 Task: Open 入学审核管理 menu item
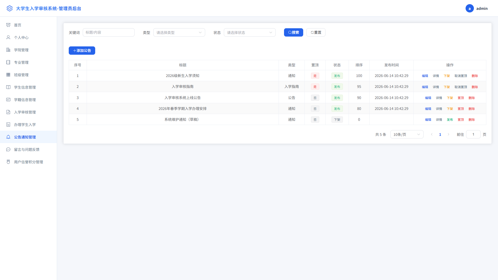point(28,112)
